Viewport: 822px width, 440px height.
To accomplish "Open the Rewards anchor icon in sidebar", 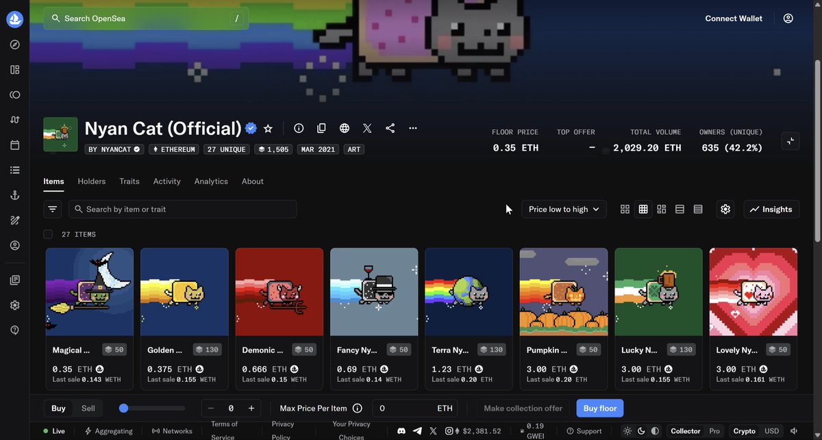I will point(15,195).
